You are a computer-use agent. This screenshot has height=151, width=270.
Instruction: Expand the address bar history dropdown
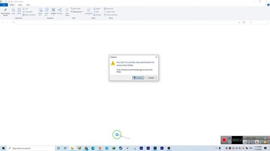(x=239, y=22)
